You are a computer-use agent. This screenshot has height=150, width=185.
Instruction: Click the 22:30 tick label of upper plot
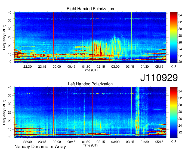27,67
